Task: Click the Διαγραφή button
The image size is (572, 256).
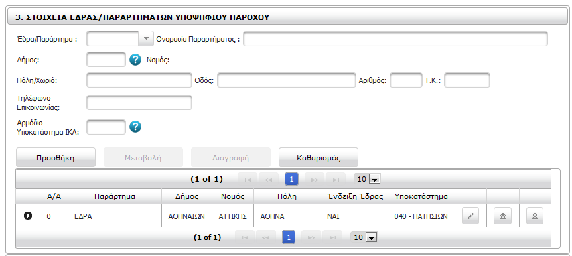Action: point(230,158)
